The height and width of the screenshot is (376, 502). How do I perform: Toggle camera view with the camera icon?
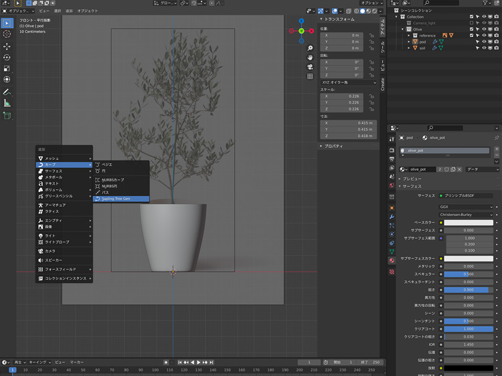(311, 68)
